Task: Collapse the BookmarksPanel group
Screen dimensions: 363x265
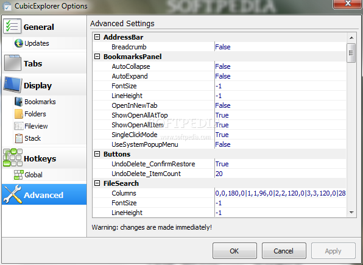Action: pyautogui.click(x=97, y=56)
